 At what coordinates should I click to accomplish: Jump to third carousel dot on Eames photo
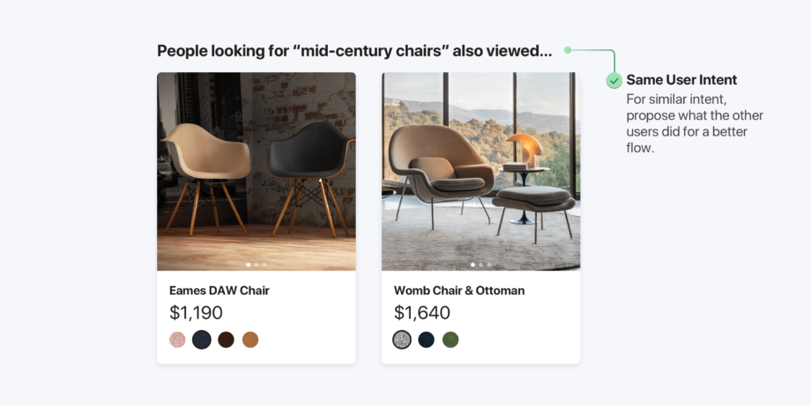(264, 264)
